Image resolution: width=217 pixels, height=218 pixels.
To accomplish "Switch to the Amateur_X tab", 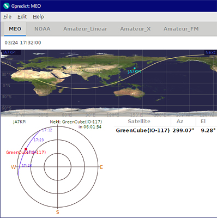I will point(135,29).
